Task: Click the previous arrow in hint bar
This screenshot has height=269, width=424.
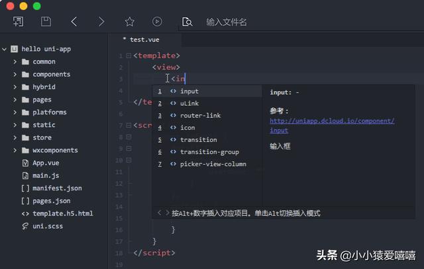Action: (x=159, y=213)
